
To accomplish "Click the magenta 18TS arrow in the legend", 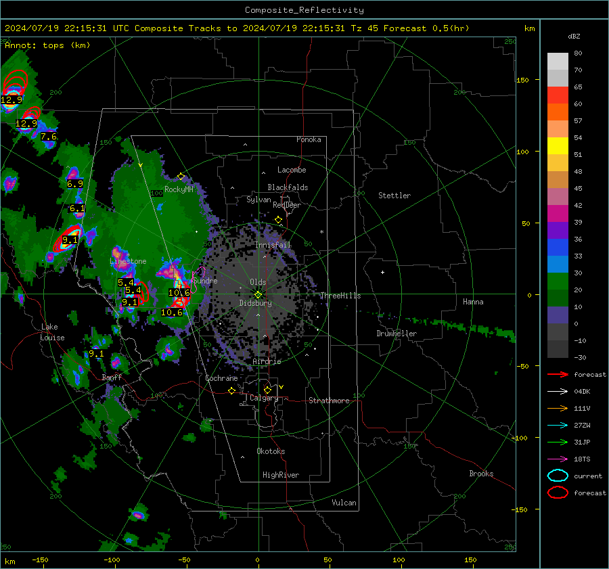I will coord(558,459).
